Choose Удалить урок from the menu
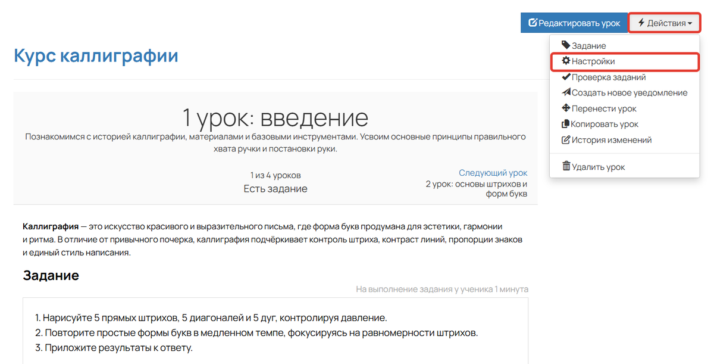Viewport: 714px width, 364px height. 598,167
